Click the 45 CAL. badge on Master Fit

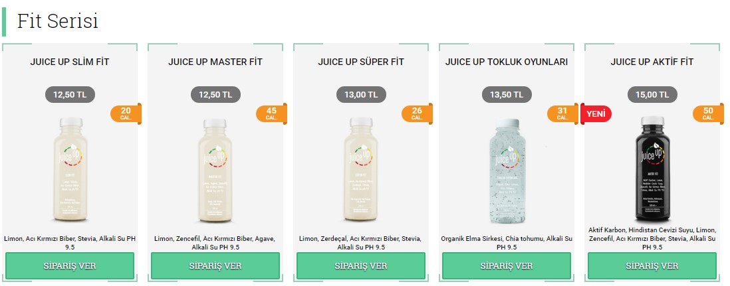pyautogui.click(x=271, y=113)
